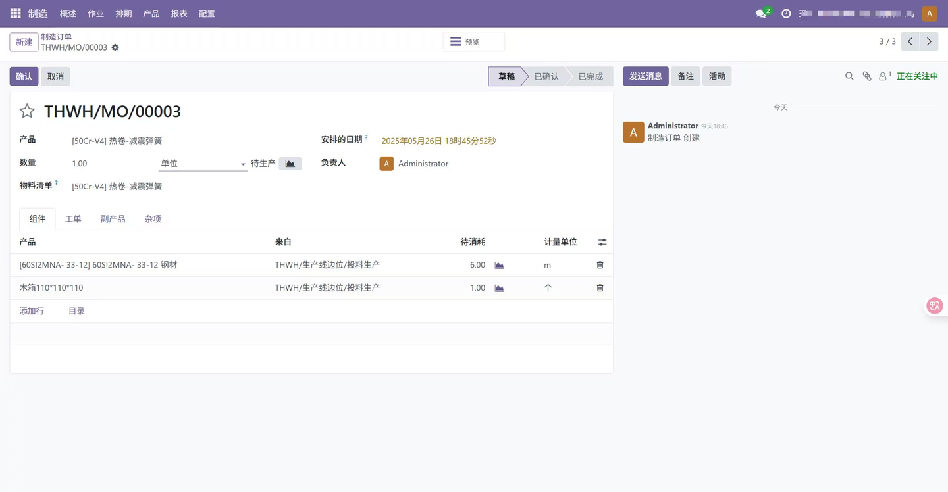This screenshot has height=492, width=948.
Task: View forecast chart beside 待生产 field
Action: (290, 163)
